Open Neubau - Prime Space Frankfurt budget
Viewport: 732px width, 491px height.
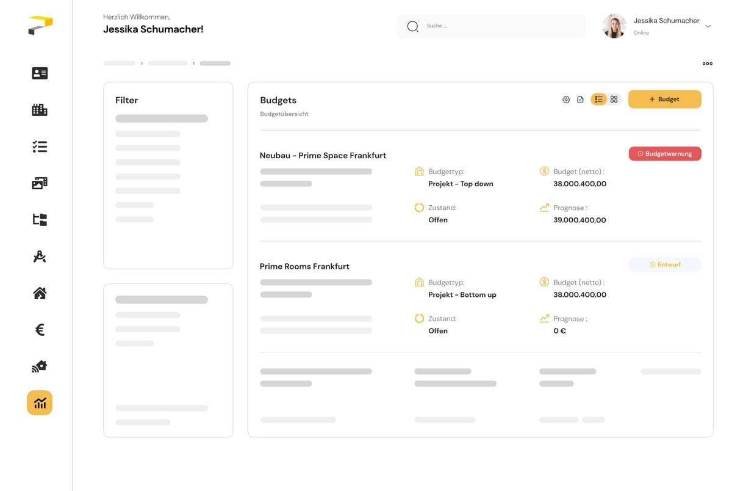[x=323, y=156]
